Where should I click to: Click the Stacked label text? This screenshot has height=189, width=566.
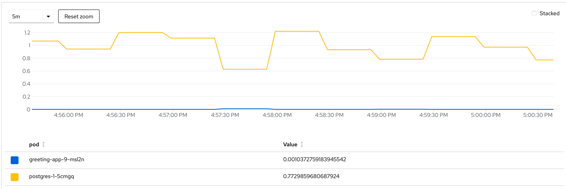(x=550, y=13)
